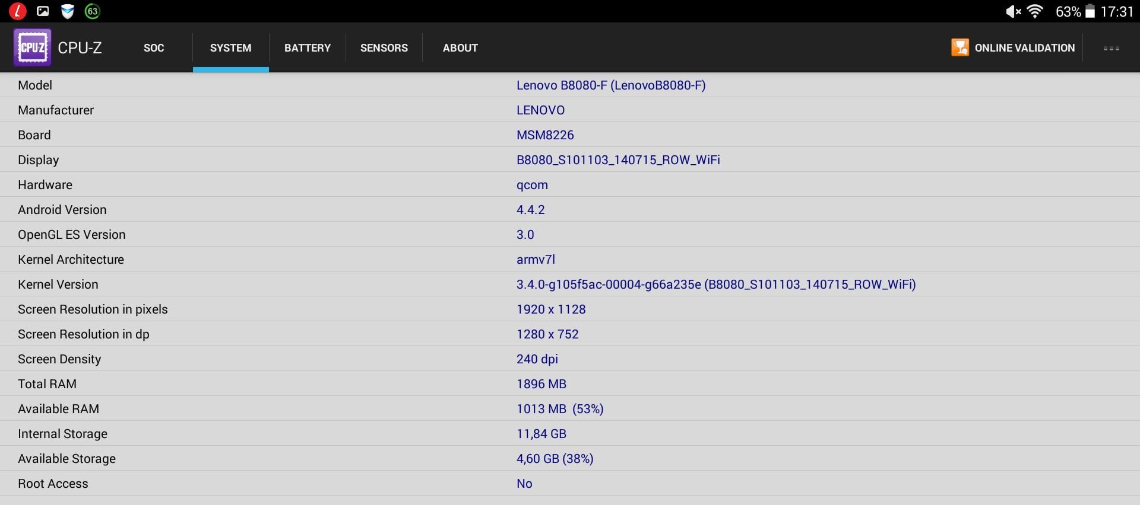Select the Board row label
1140x505 pixels.
coord(34,135)
